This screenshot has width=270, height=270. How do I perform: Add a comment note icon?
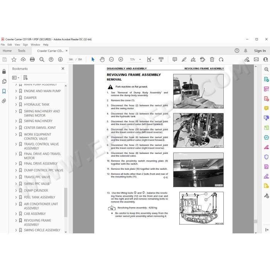pos(175,59)
